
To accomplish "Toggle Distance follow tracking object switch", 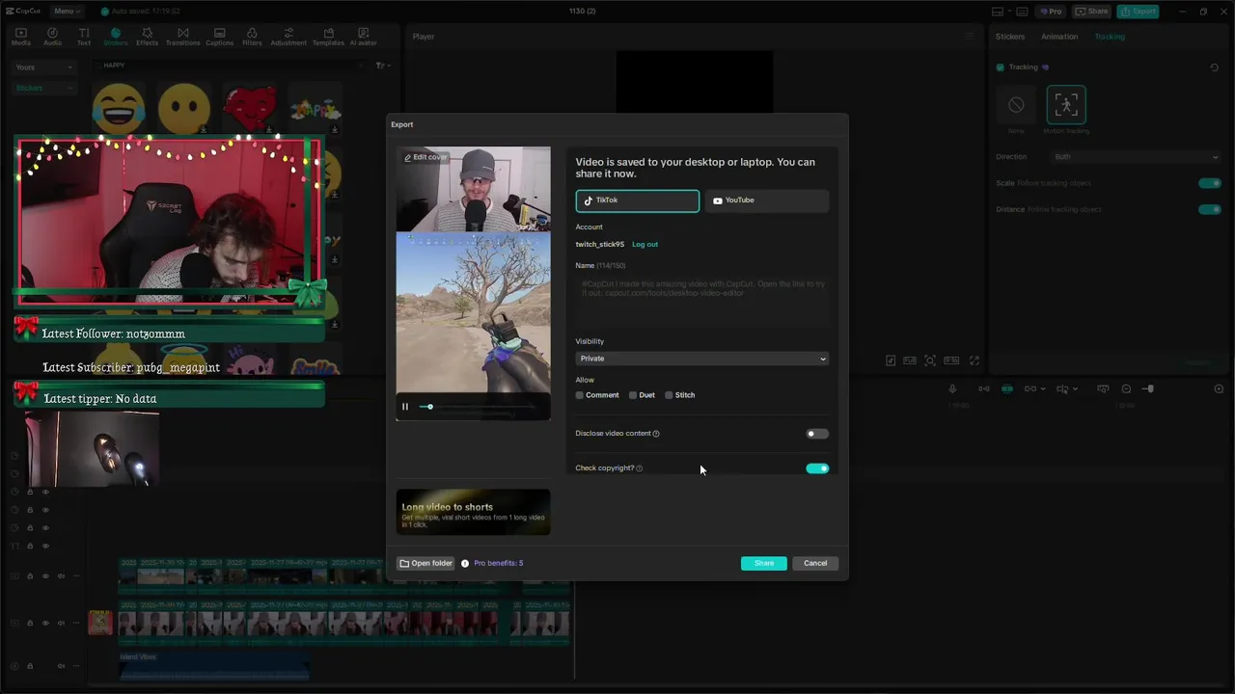I will pos(1209,209).
